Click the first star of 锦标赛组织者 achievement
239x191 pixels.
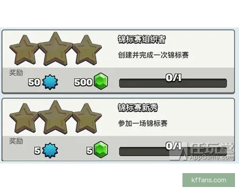(24, 50)
